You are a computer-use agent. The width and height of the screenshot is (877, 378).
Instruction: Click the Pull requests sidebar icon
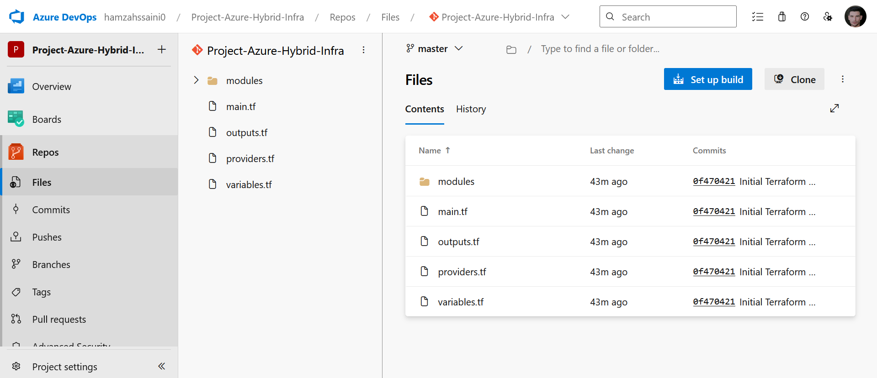(16, 319)
